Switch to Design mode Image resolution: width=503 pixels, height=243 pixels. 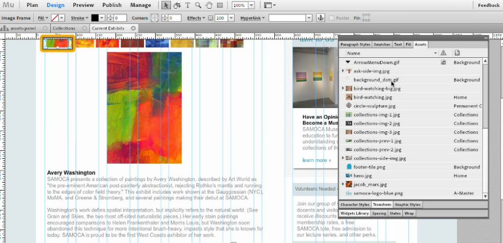pos(56,5)
